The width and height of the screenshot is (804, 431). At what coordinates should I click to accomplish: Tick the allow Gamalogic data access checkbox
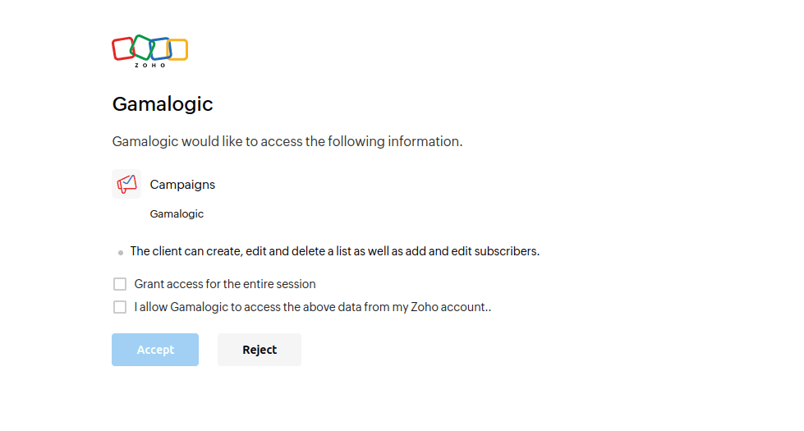click(120, 307)
